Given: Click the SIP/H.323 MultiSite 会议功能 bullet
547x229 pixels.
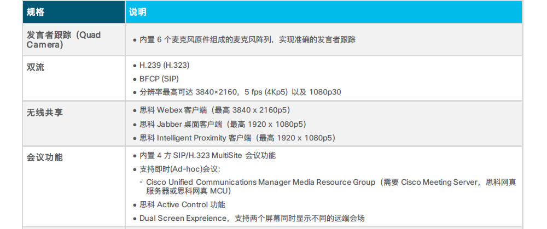Looking at the screenshot, I should coord(207,155).
